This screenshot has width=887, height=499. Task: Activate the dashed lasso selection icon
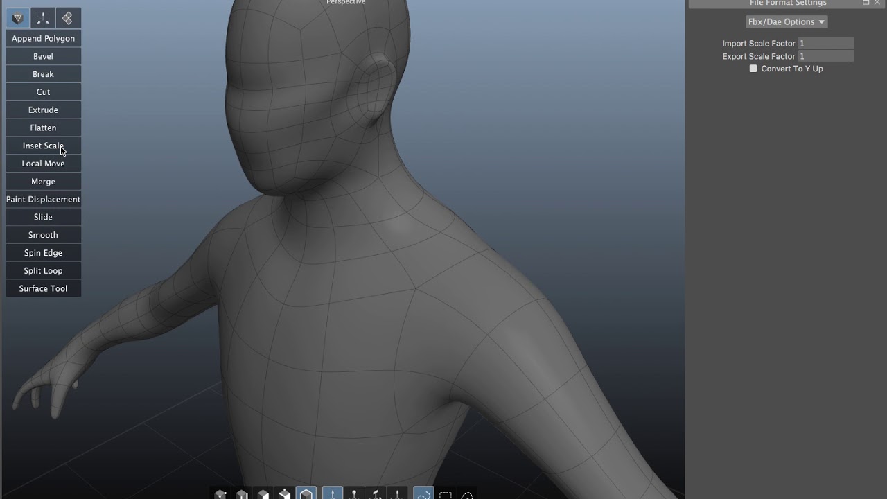click(x=467, y=494)
